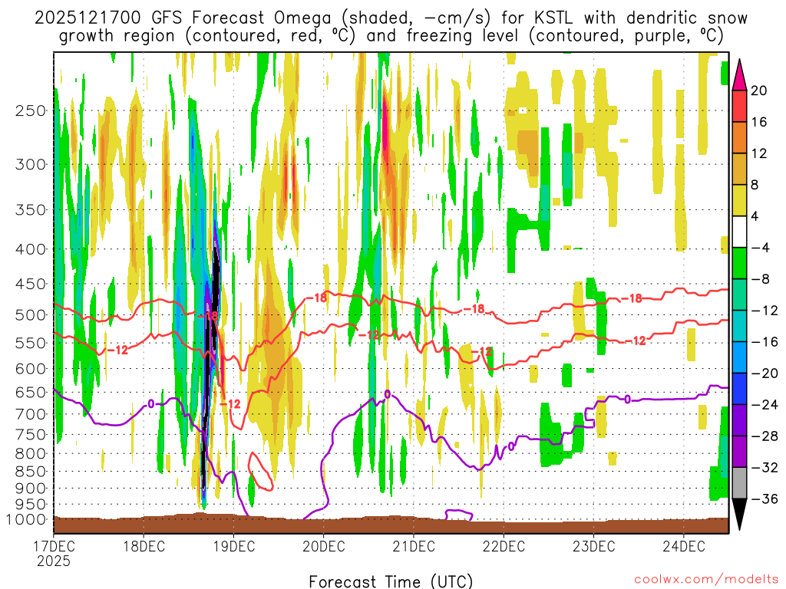
Task: Click the 24DEC time axis label
Action: [x=684, y=547]
